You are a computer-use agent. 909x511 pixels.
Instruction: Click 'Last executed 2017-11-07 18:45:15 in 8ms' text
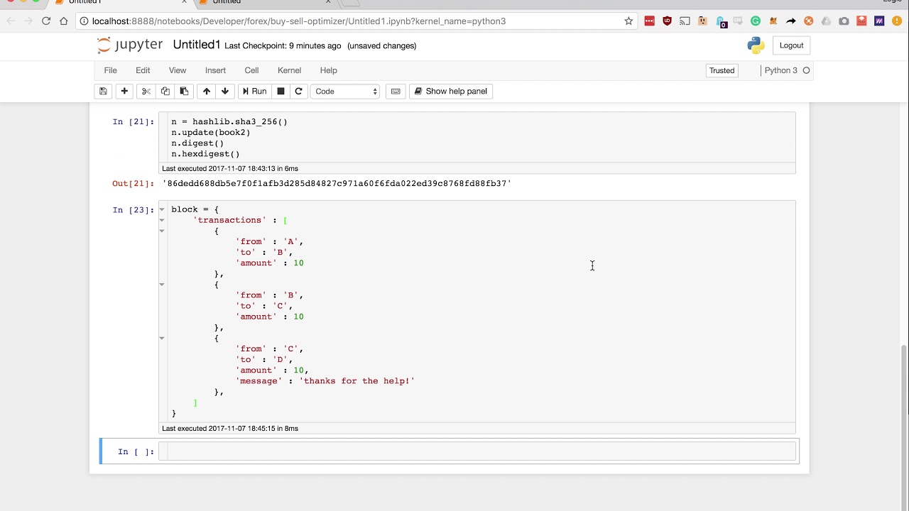tap(230, 429)
